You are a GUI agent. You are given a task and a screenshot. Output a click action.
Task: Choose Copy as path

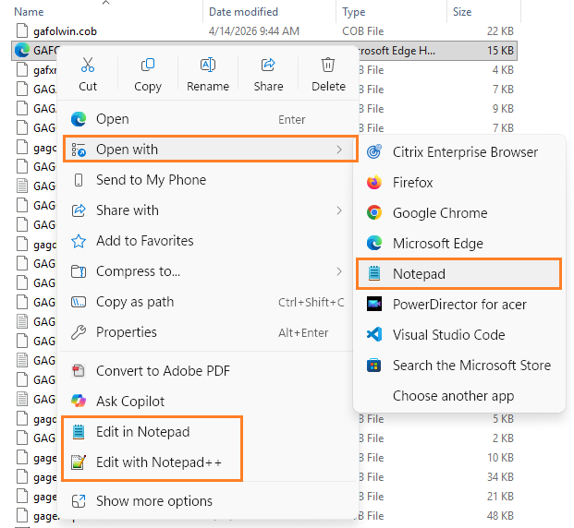click(207, 302)
